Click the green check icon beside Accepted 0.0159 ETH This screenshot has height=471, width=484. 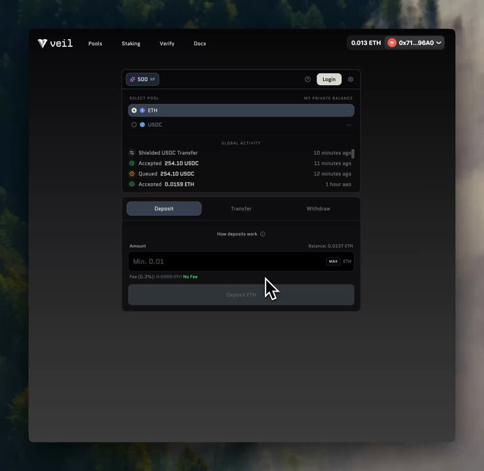coord(132,184)
